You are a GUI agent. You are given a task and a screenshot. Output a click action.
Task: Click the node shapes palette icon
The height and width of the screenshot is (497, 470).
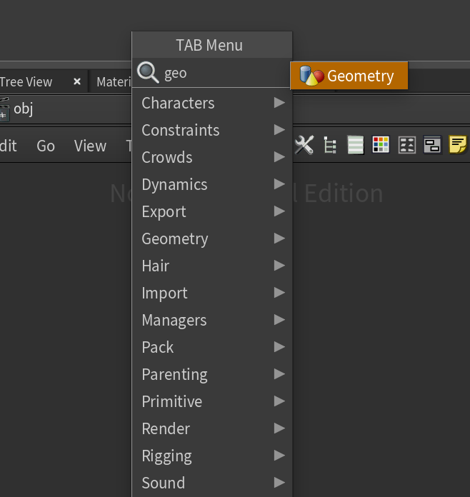click(407, 145)
